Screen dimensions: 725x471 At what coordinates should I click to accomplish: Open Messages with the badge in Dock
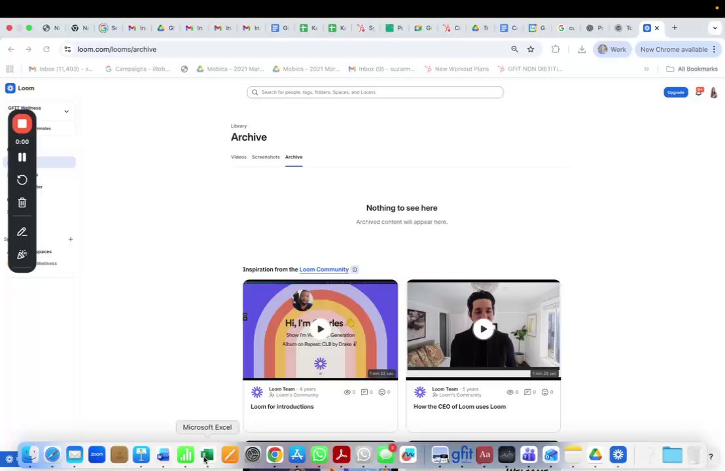click(385, 455)
